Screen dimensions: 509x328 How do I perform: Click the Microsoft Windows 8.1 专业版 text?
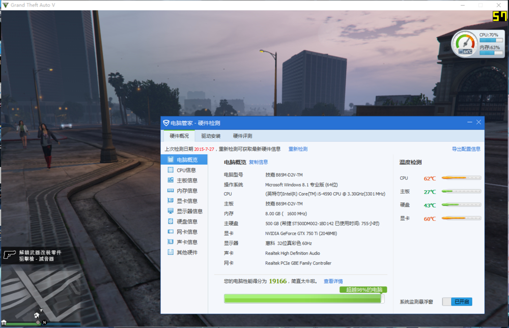click(301, 185)
